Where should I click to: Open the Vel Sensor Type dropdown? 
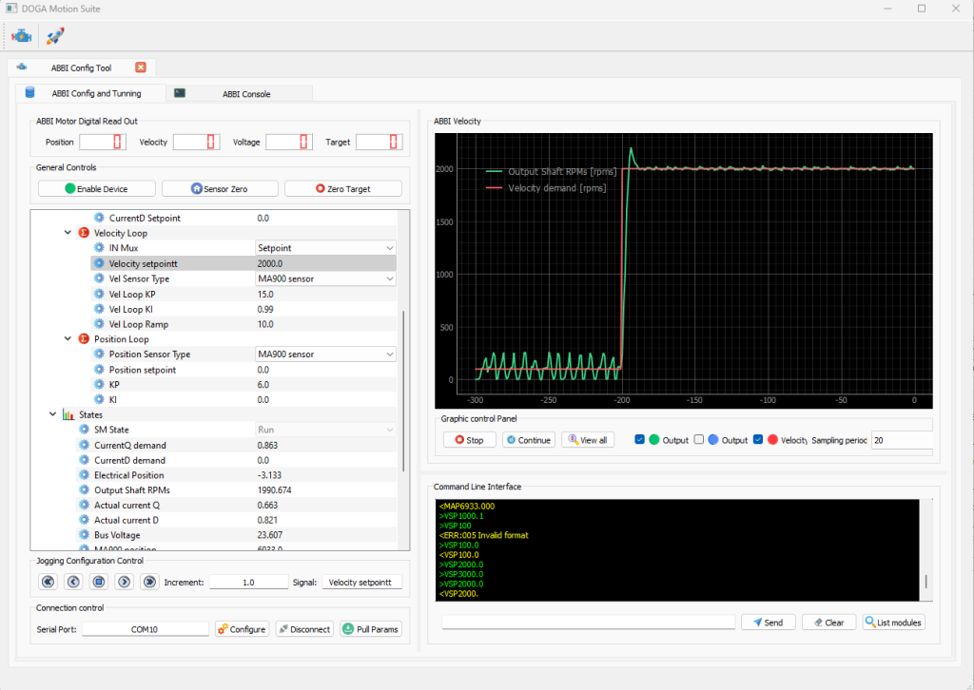click(x=325, y=278)
